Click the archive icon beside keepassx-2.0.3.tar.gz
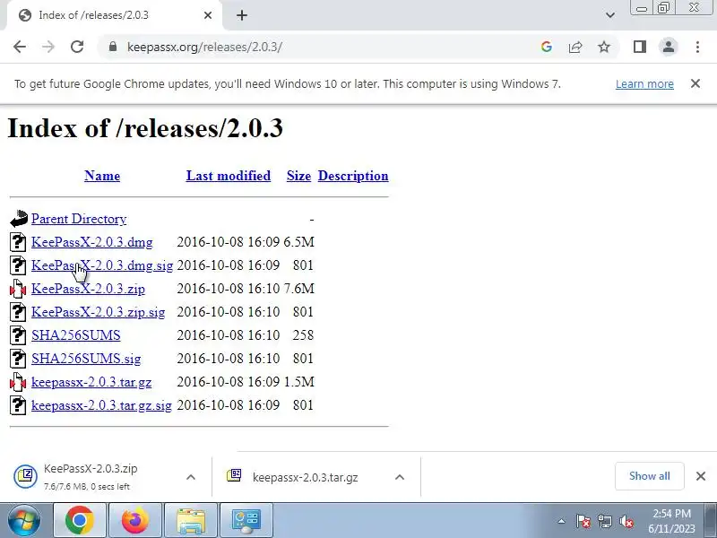This screenshot has height=538, width=717. click(x=18, y=382)
